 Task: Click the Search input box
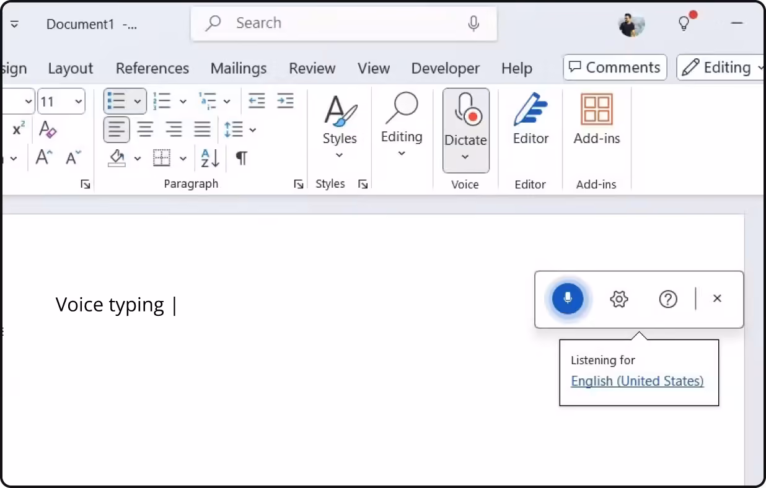point(344,24)
